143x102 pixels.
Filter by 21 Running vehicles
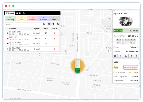coord(10,19)
